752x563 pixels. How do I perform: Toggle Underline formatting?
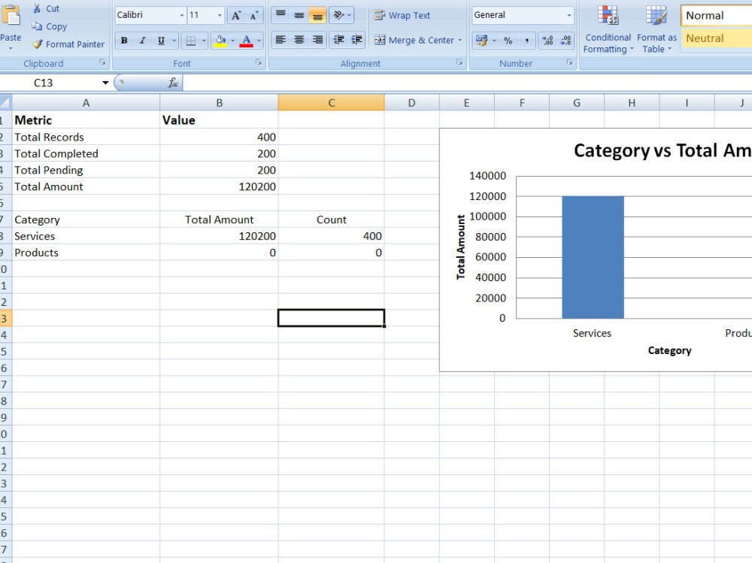tap(161, 41)
